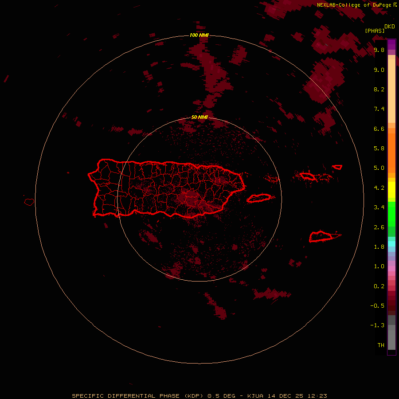
Task: Click the 6.6 scale value
Action: pos(379,129)
